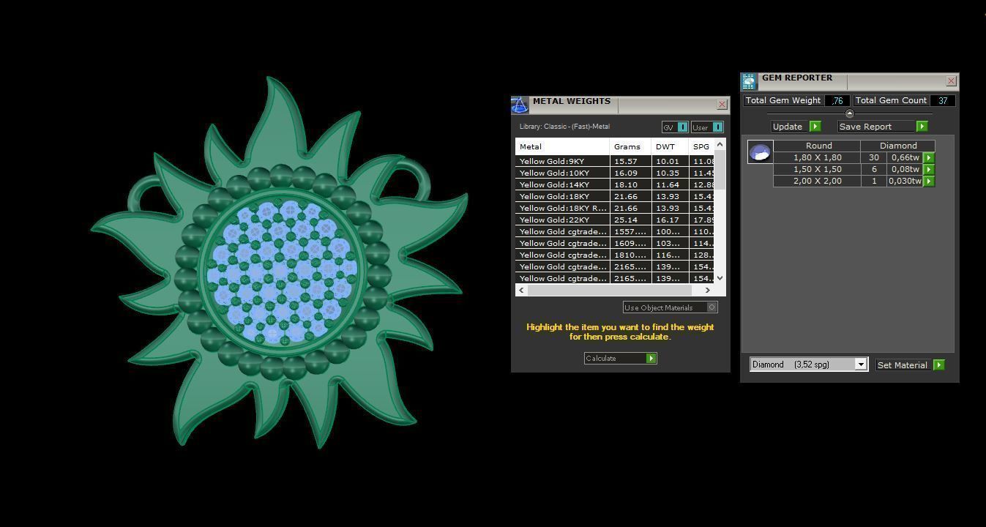
Task: Click green arrow in 1,80 X 1,80 row
Action: point(929,157)
